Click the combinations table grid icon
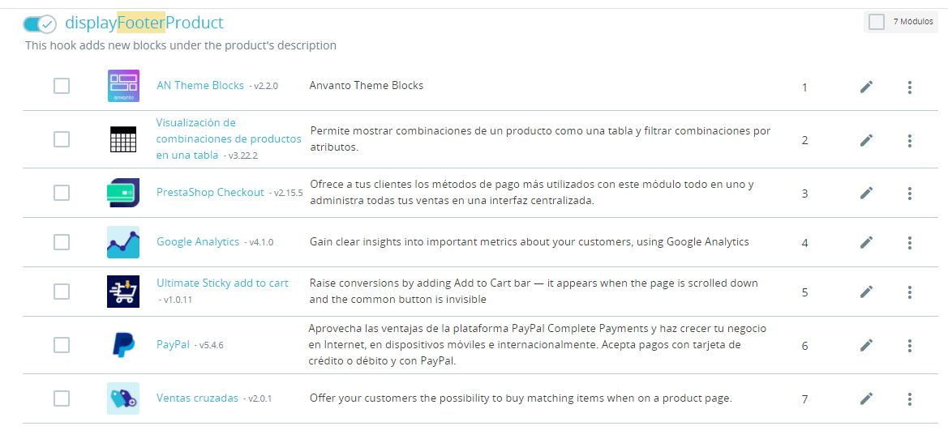The height and width of the screenshot is (443, 948). pos(123,140)
